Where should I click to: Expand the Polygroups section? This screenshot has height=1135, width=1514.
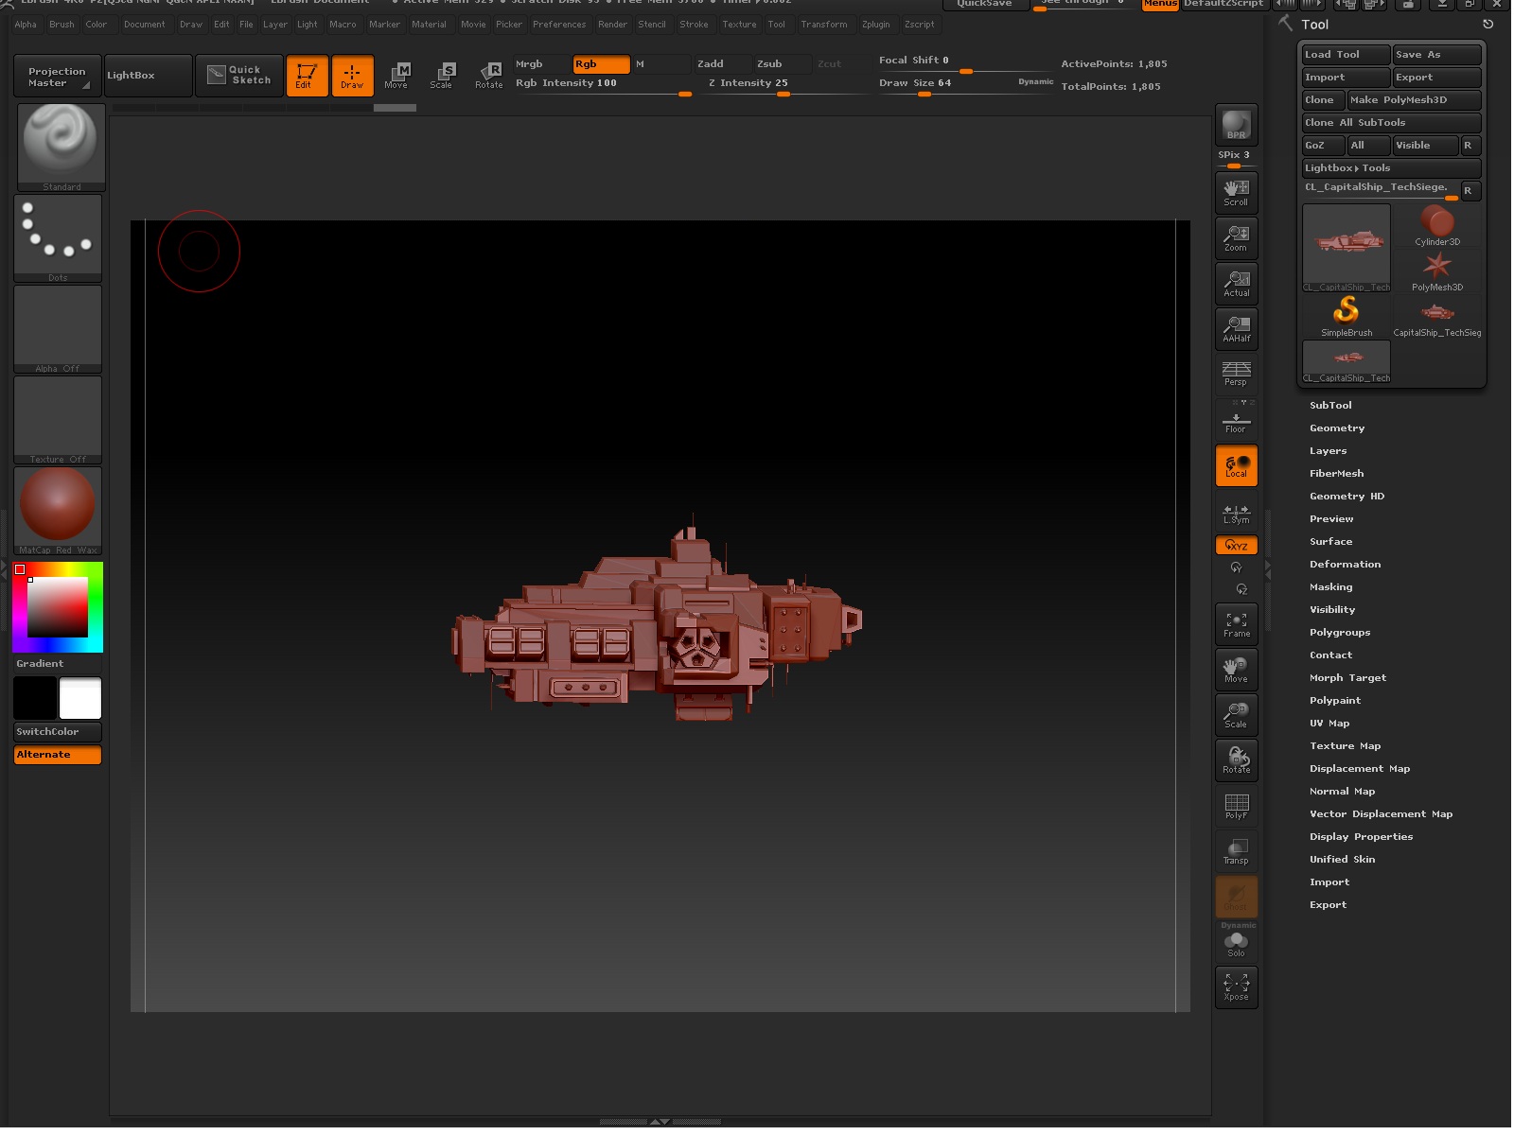click(1340, 632)
